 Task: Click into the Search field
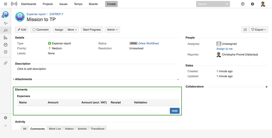[x=211, y=4]
